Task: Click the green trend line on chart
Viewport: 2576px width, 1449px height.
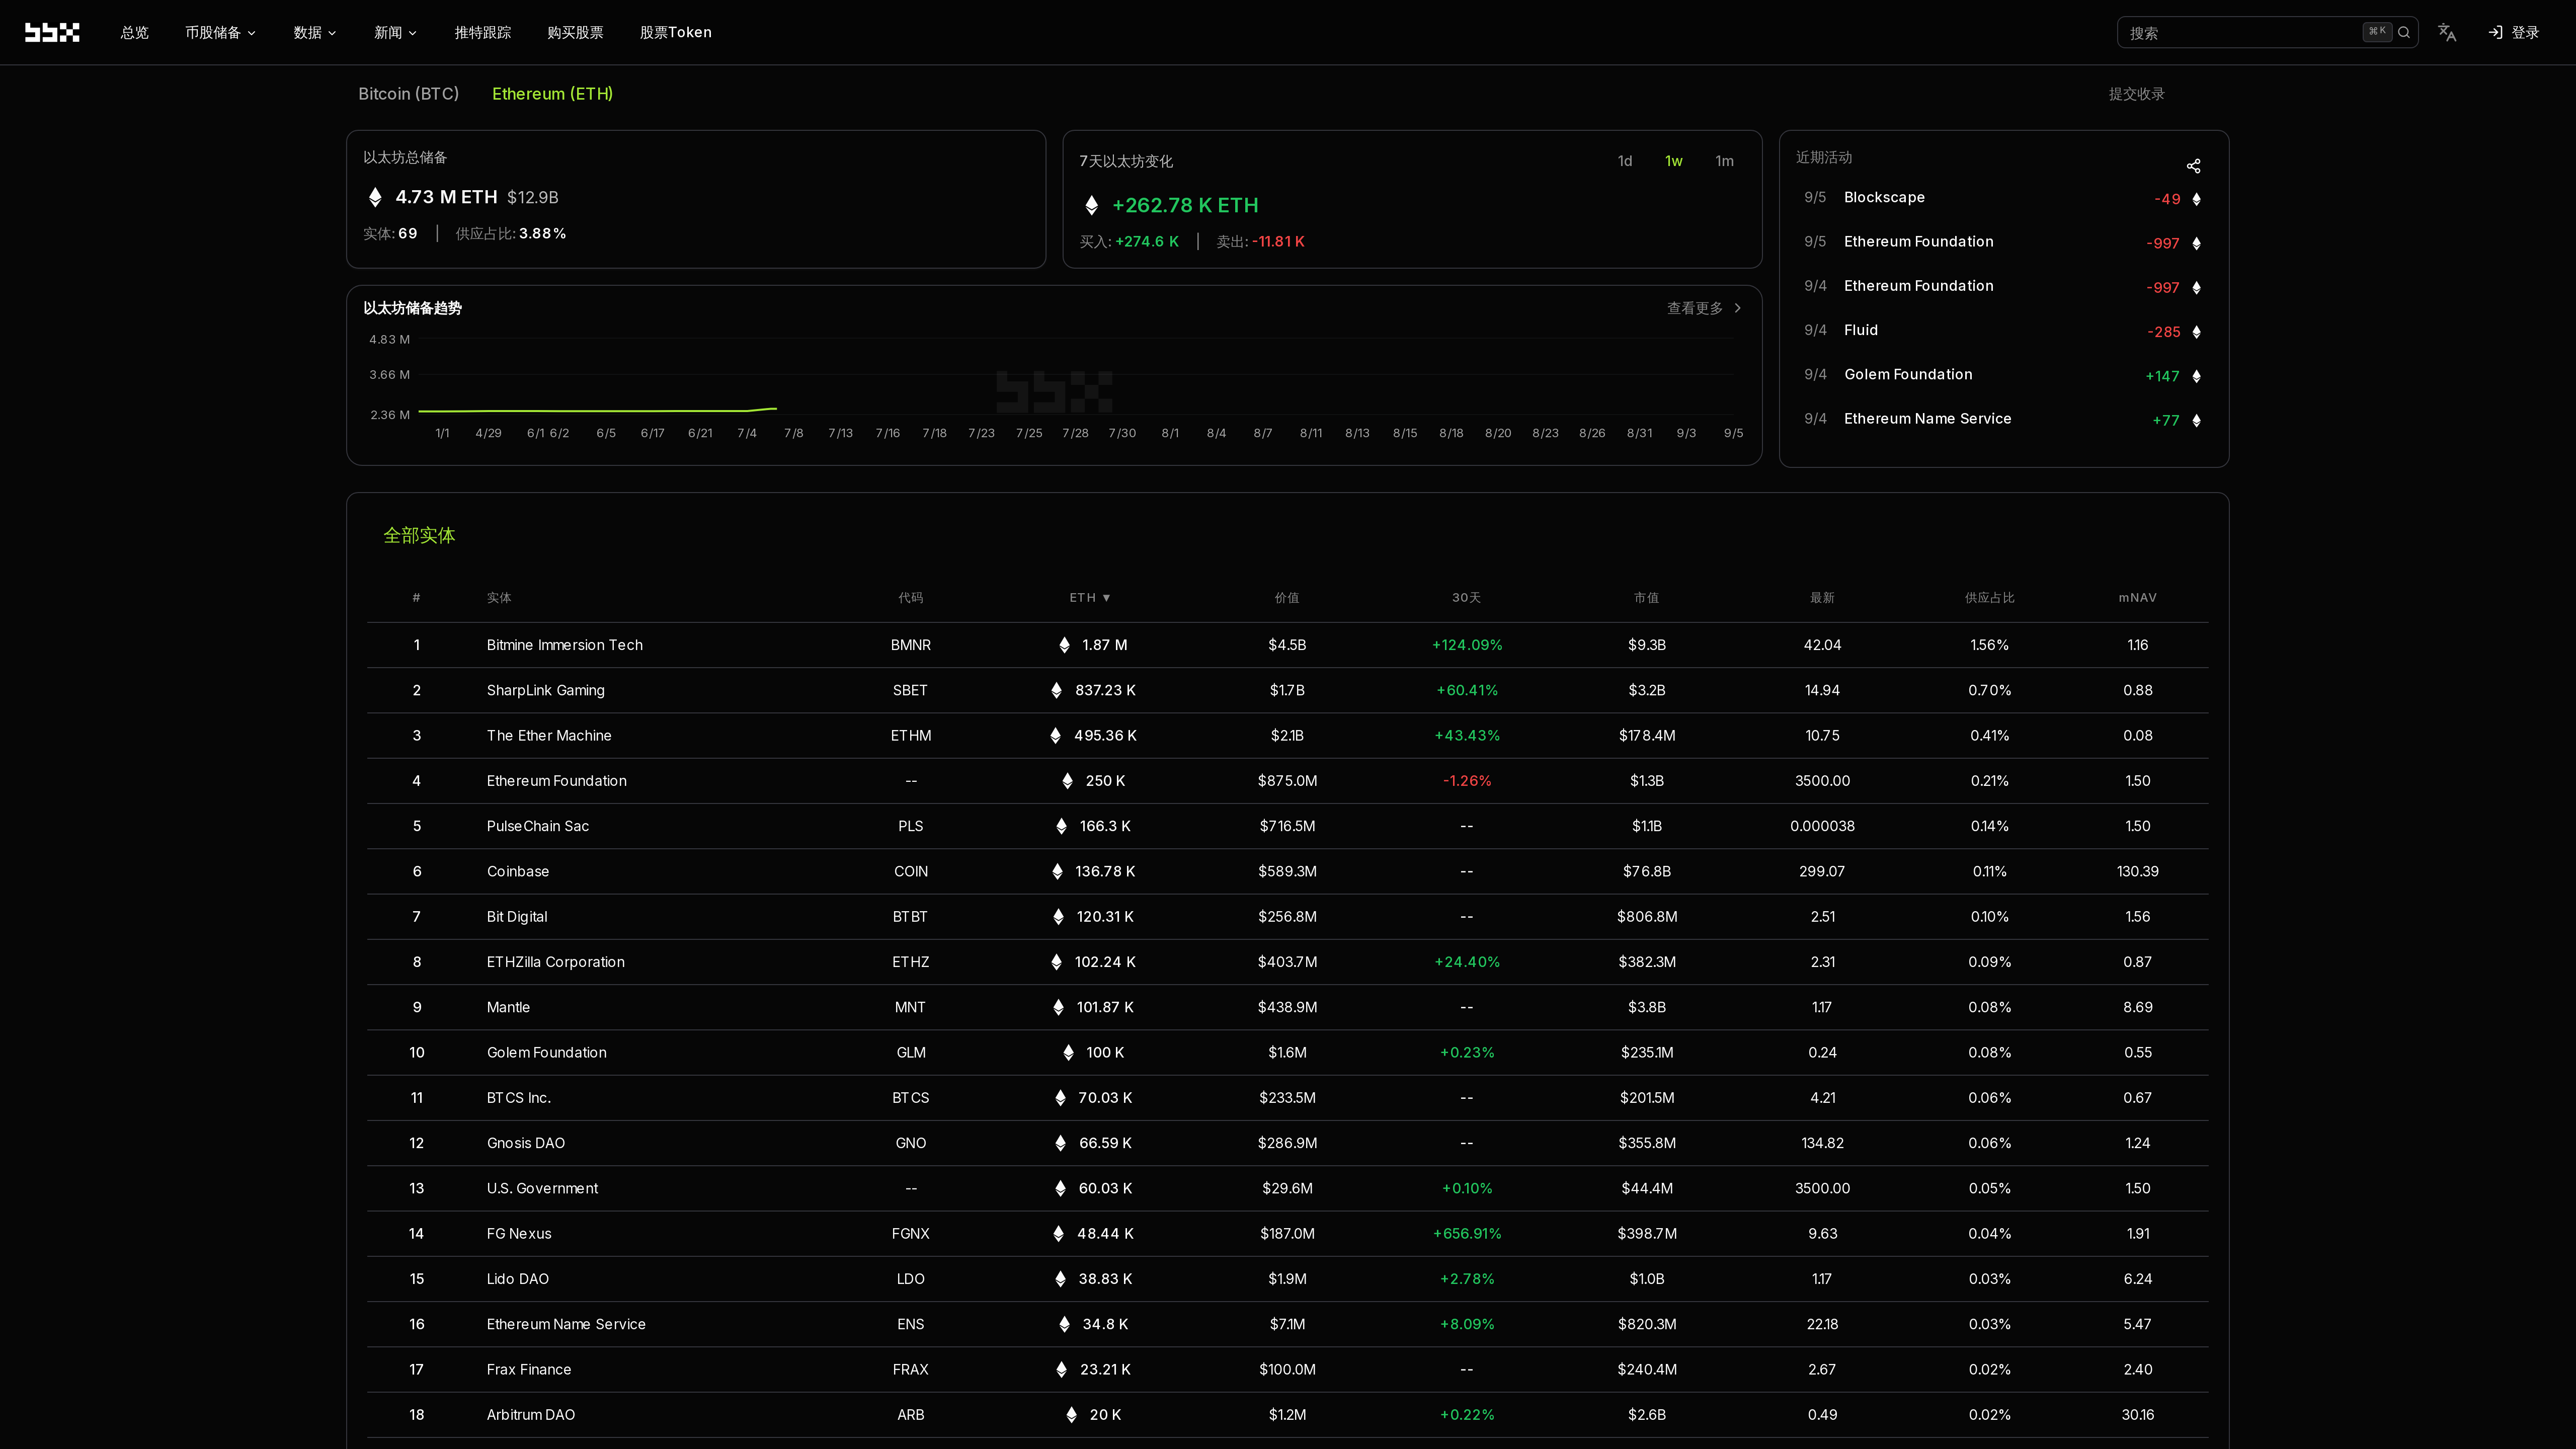Action: 597,410
